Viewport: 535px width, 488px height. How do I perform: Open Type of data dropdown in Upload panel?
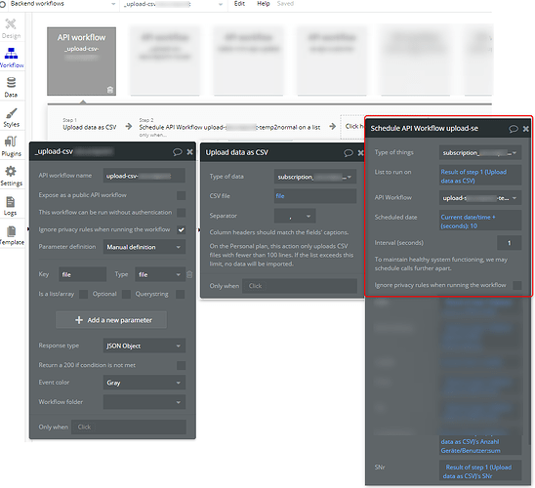(x=315, y=177)
